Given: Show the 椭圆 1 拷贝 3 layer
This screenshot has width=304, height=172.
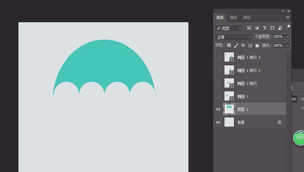Looking at the screenshot, I should pos(218,57).
